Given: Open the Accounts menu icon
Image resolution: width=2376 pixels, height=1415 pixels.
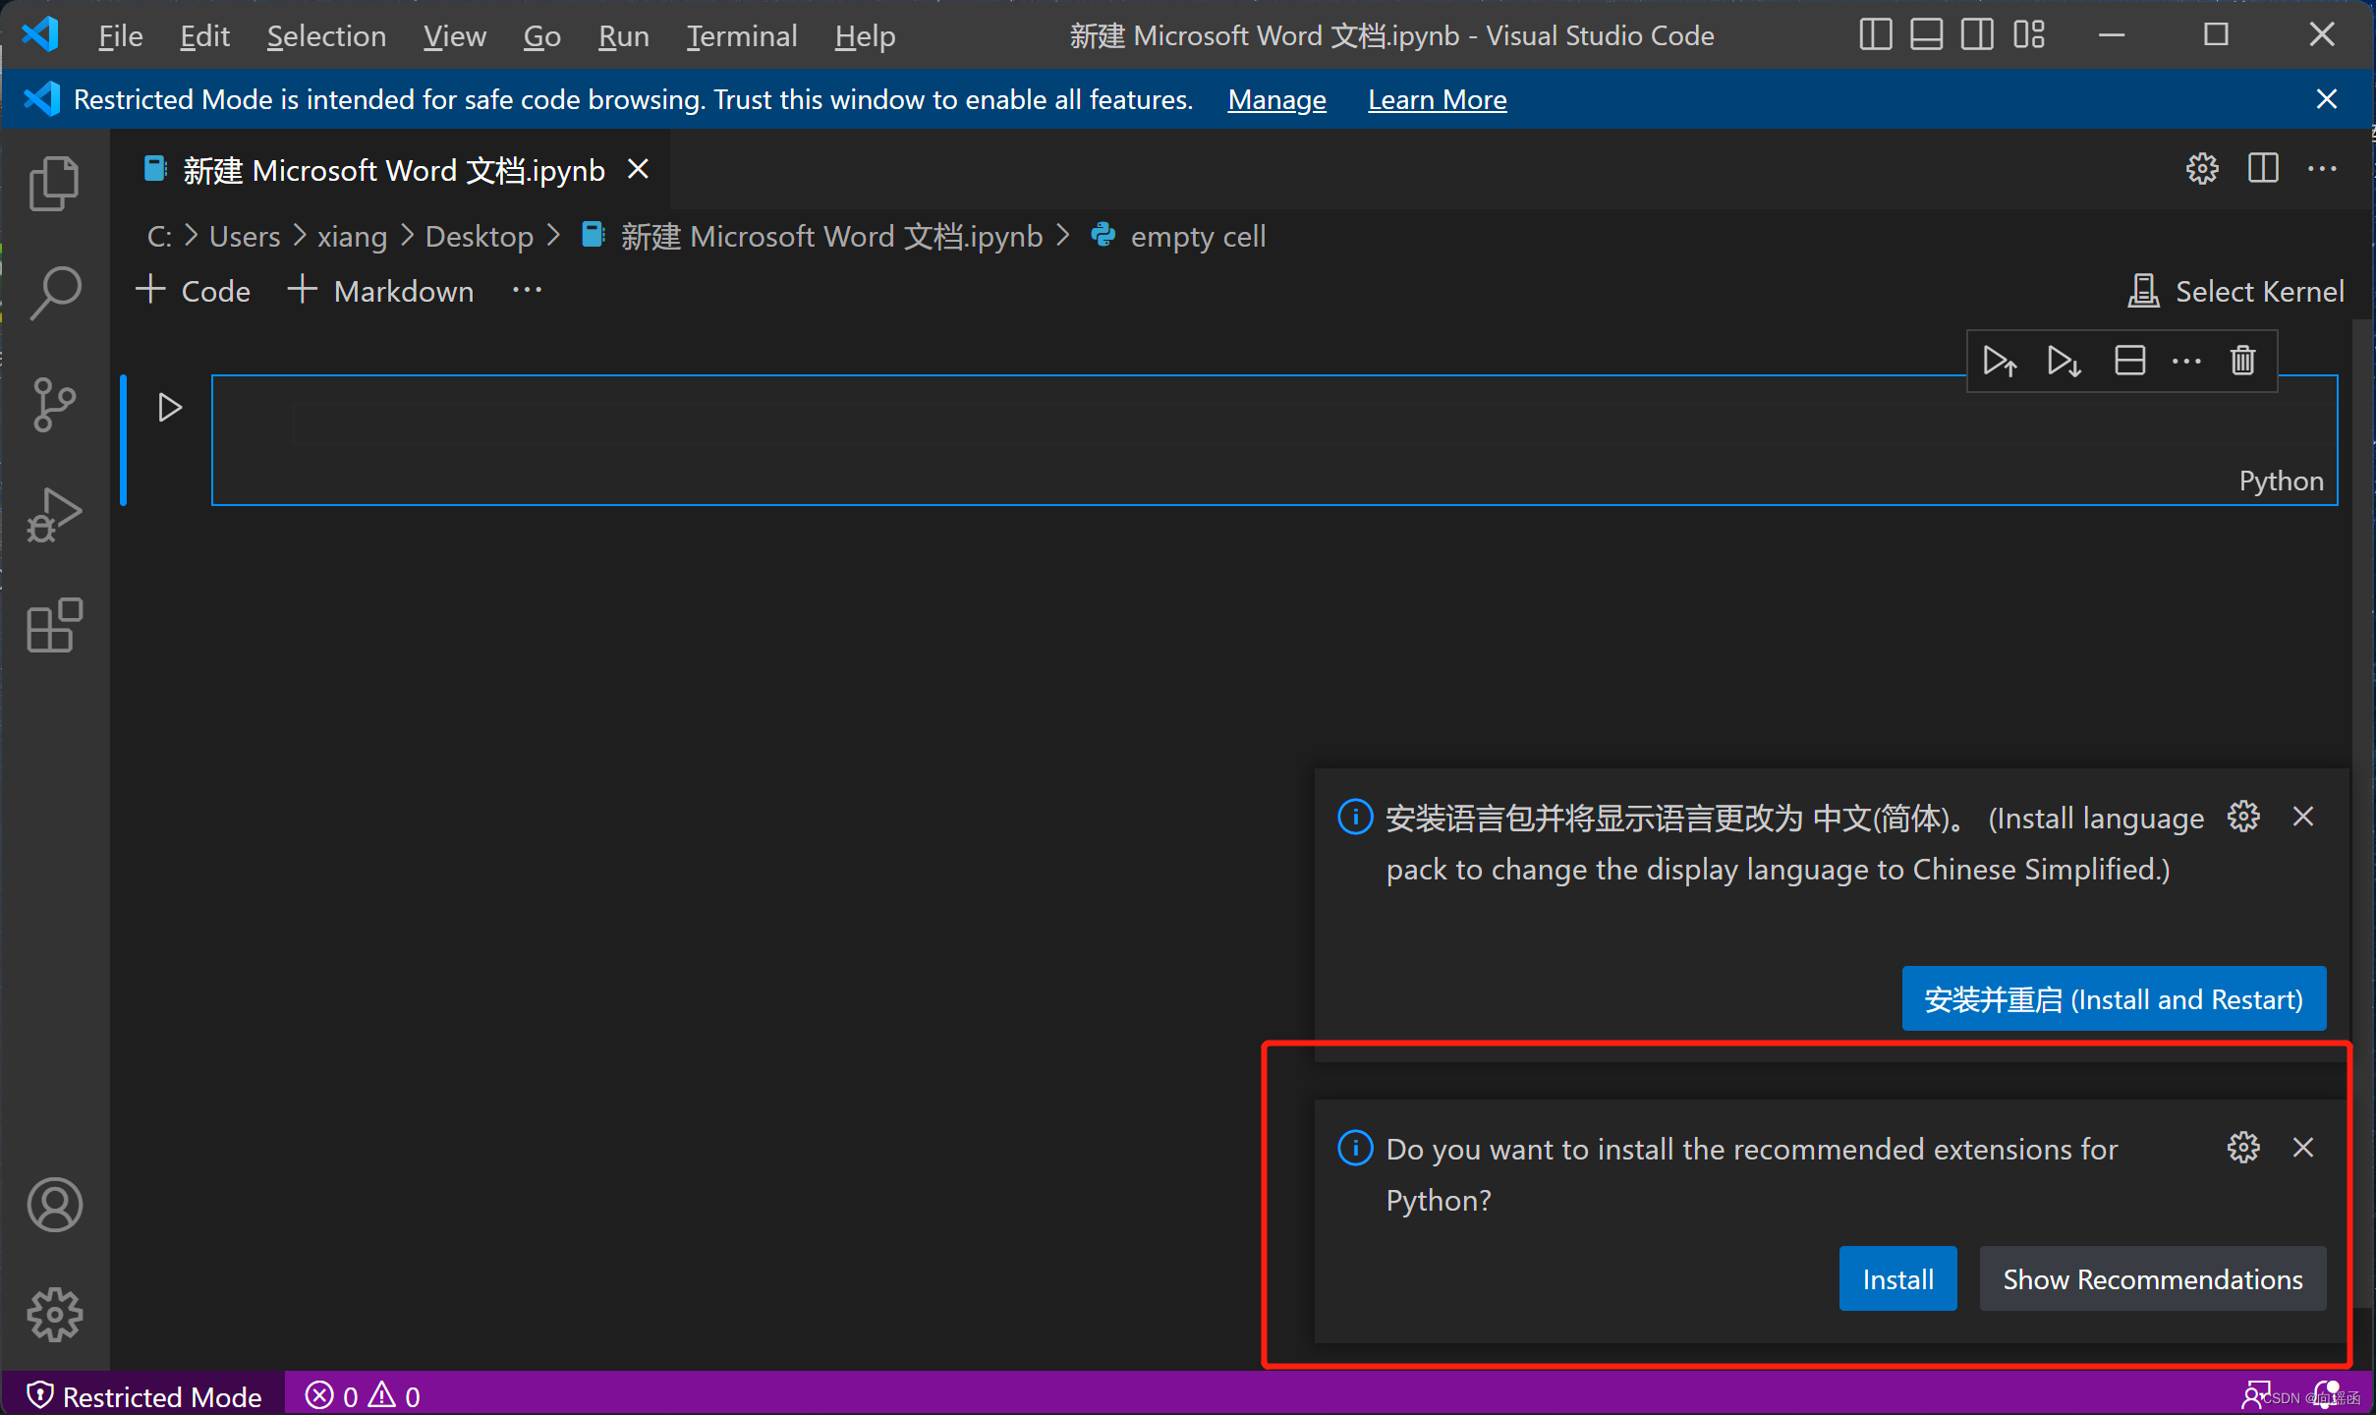Looking at the screenshot, I should click(x=54, y=1205).
